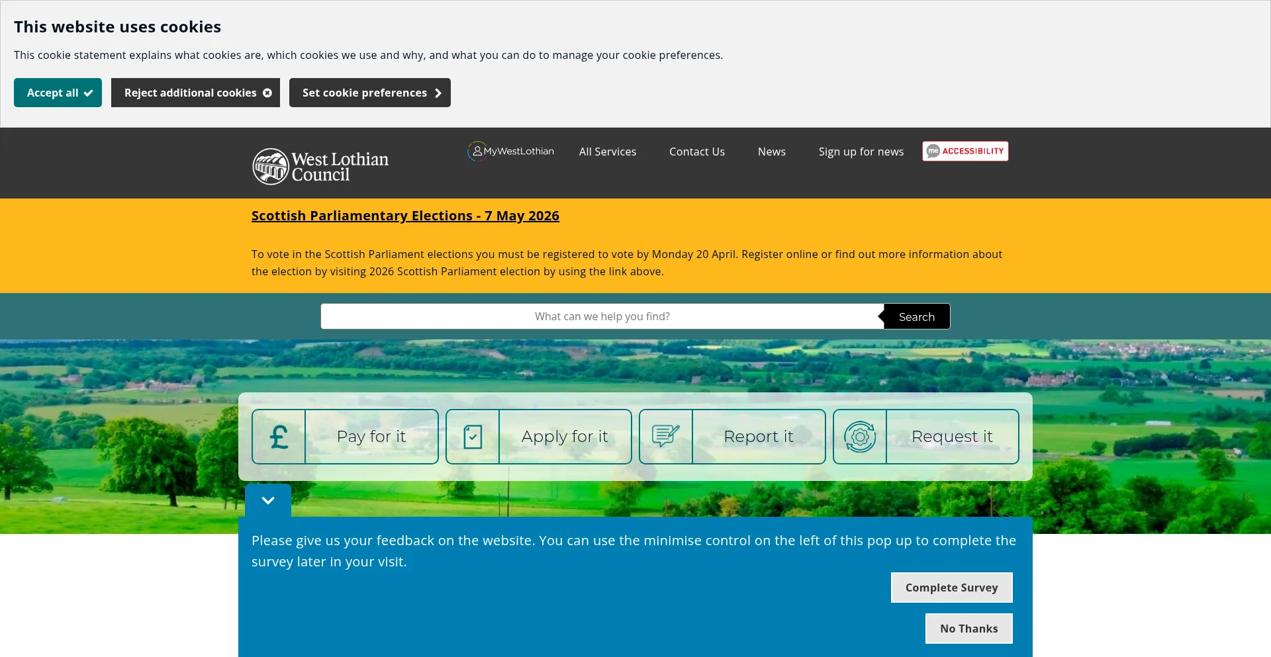
Task: Reject additional cookies
Action: click(195, 93)
